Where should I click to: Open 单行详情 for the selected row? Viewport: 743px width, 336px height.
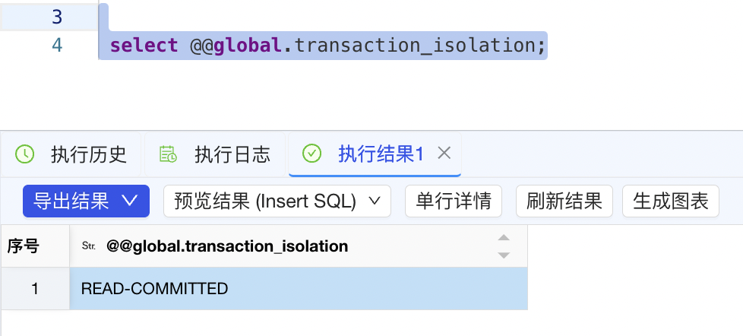(454, 201)
